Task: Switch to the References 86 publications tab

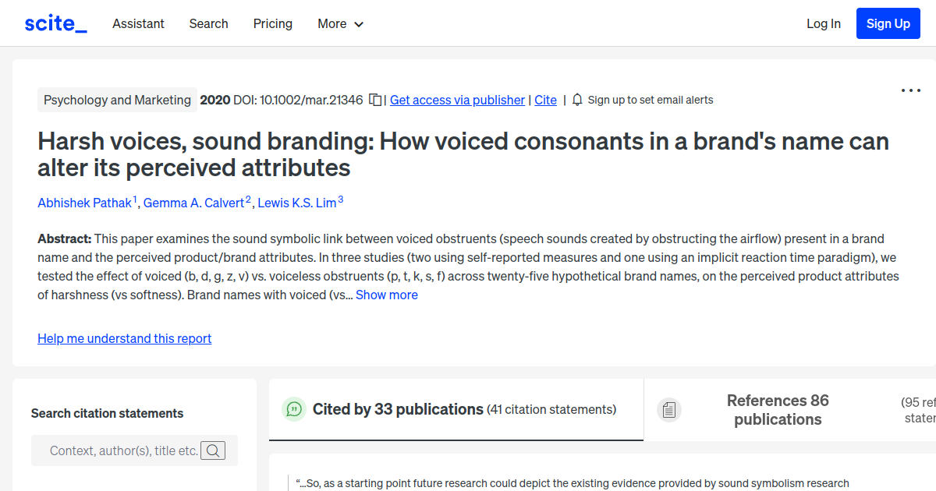Action: coord(778,409)
